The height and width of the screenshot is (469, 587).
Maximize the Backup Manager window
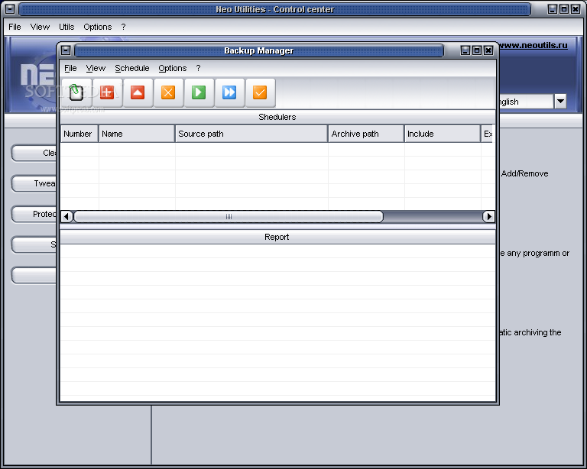477,50
